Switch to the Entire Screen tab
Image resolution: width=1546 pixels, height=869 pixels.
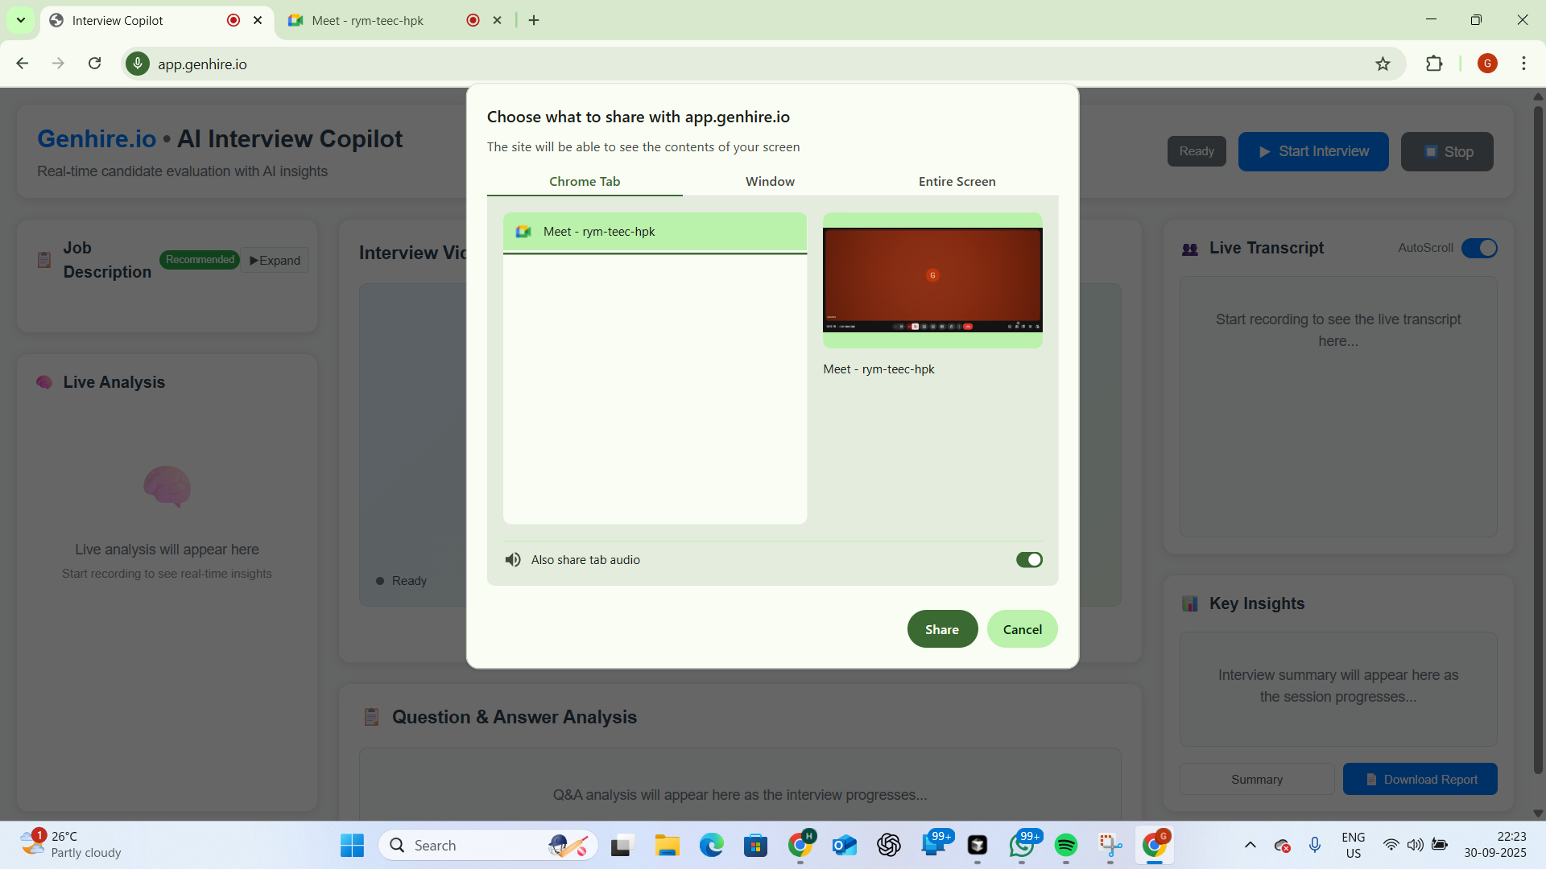[x=957, y=181]
